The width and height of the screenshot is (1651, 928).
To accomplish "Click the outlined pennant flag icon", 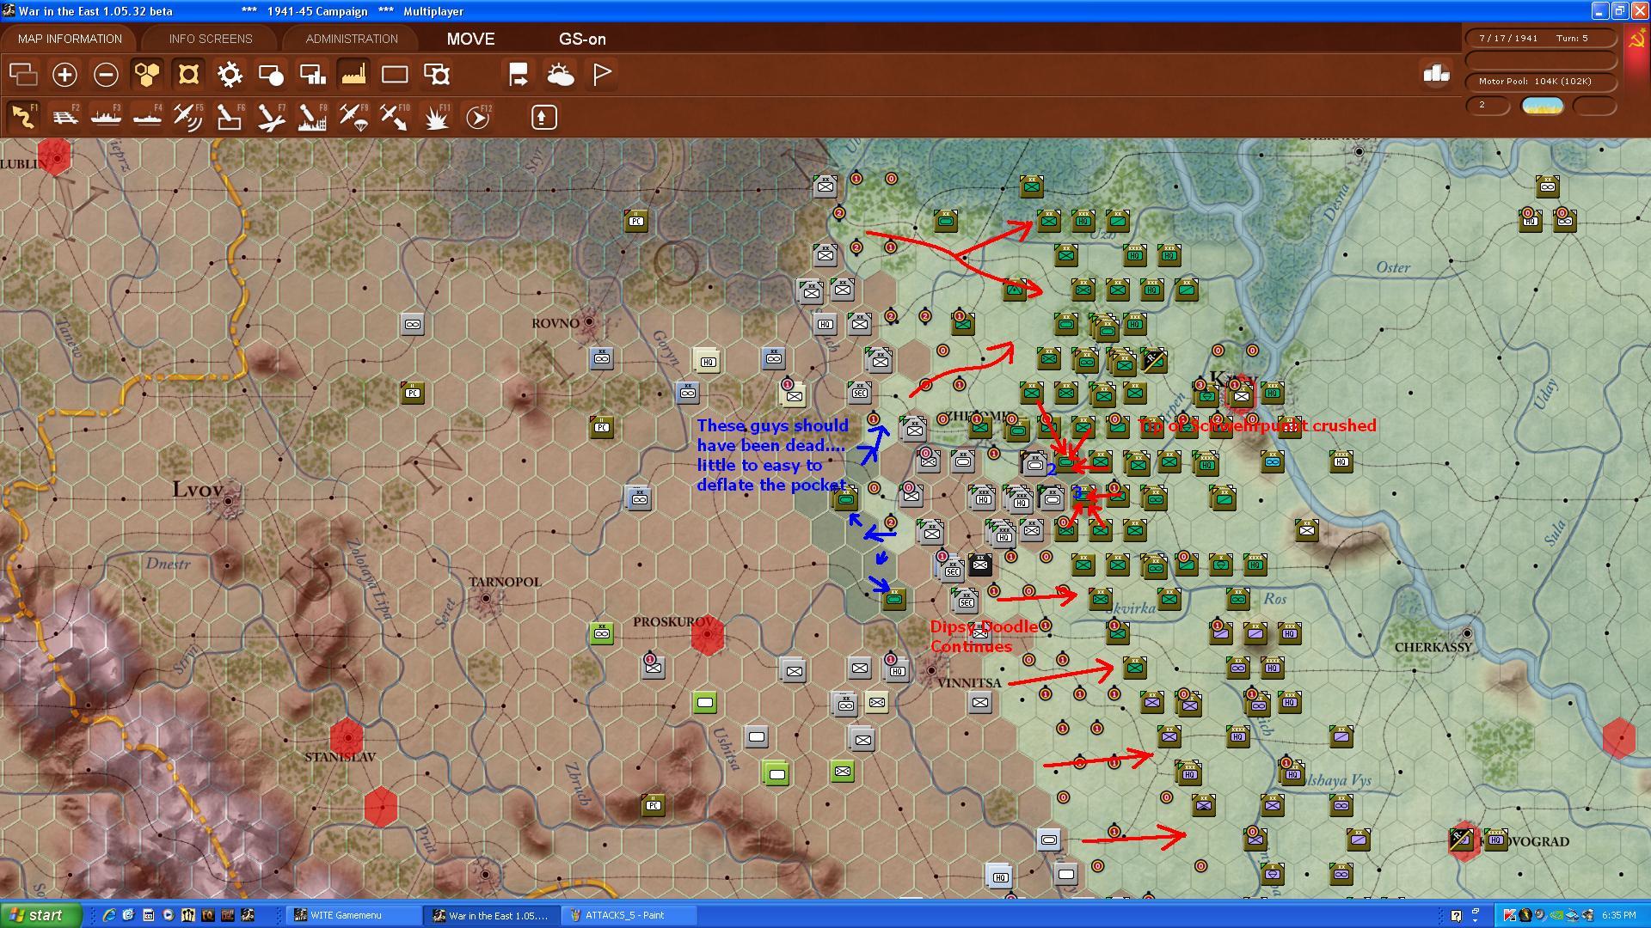I will point(602,75).
